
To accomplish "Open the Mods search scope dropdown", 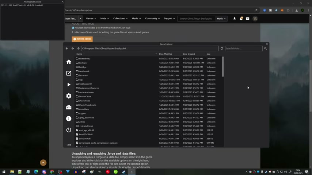I will [x=221, y=19].
